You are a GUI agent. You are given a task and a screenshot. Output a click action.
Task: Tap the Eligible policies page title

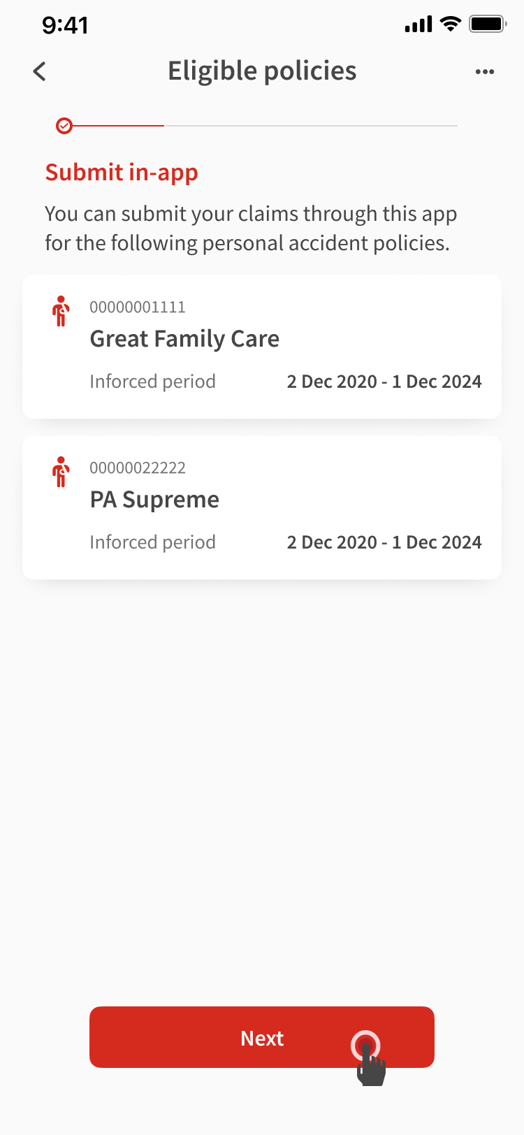tap(262, 71)
